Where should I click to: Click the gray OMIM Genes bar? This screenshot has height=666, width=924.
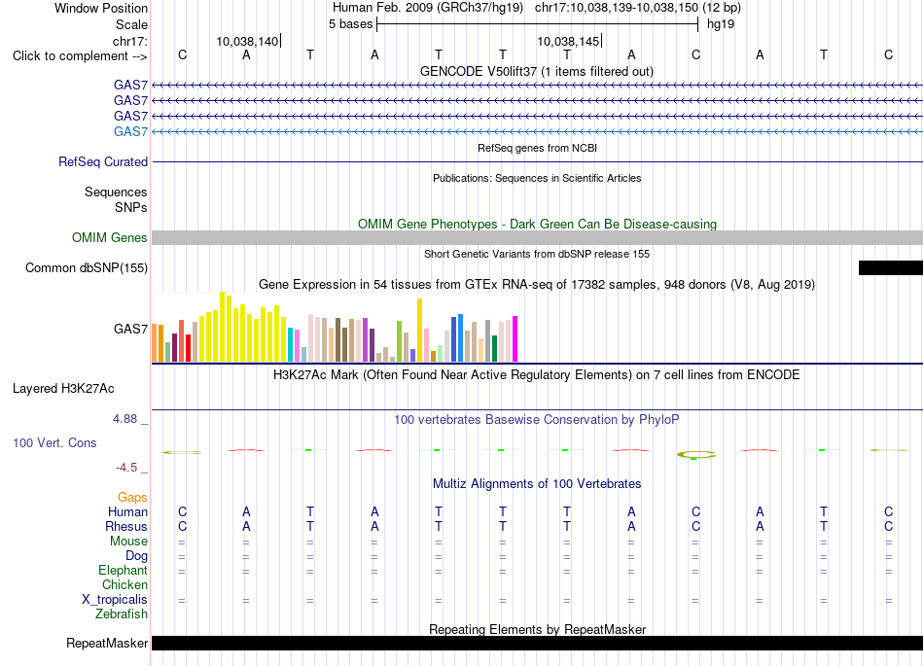[537, 237]
